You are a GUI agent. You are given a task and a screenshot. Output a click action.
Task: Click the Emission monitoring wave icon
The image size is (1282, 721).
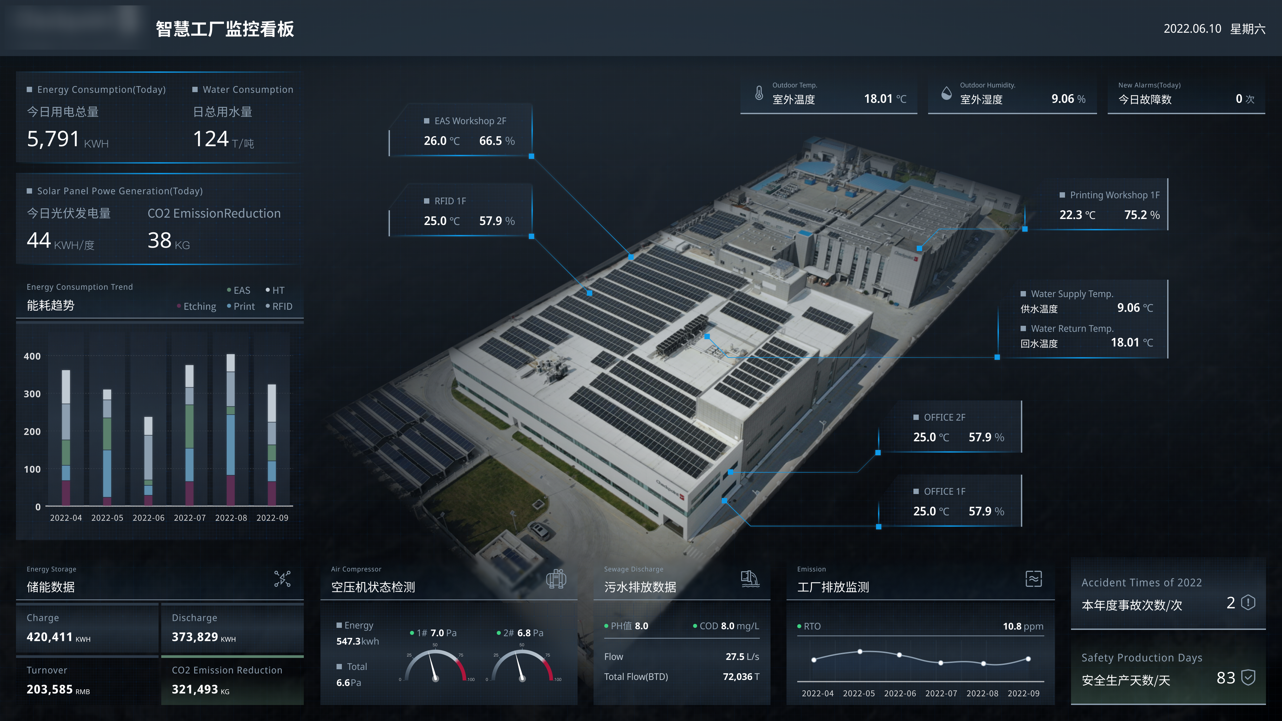point(1034,579)
